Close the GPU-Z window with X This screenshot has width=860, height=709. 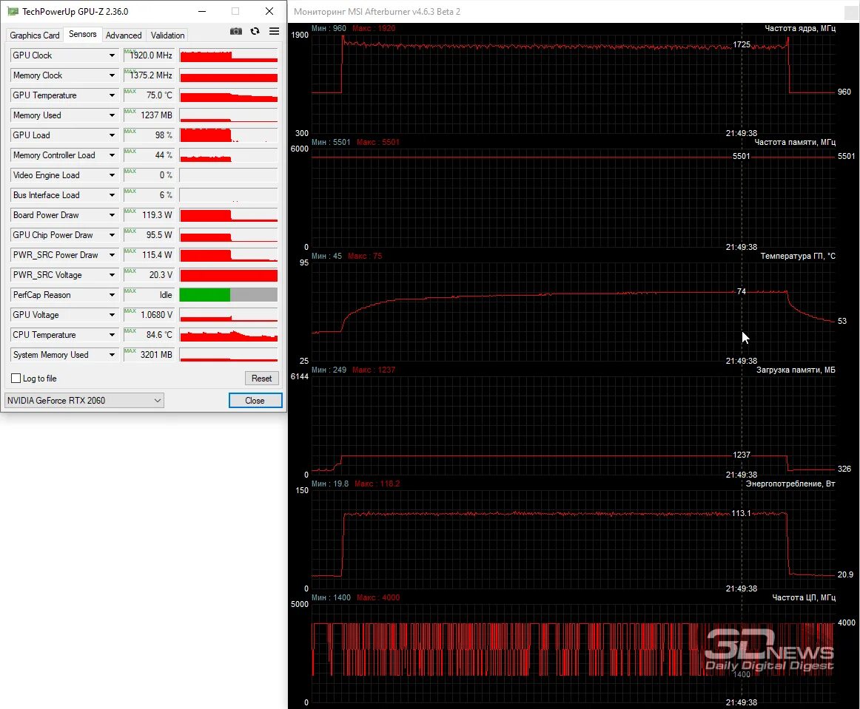click(269, 11)
